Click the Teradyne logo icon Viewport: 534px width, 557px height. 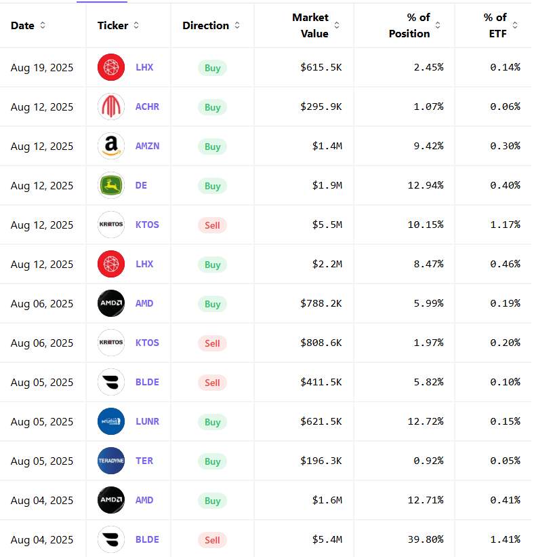pos(111,461)
